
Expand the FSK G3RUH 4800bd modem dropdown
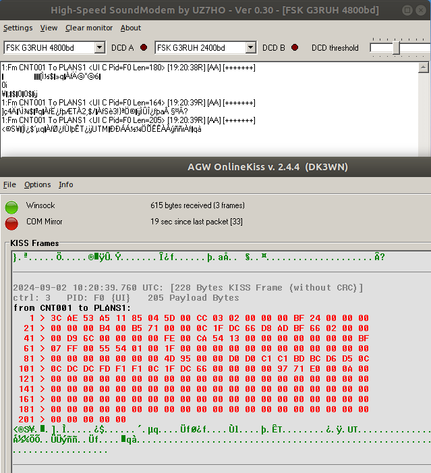99,48
